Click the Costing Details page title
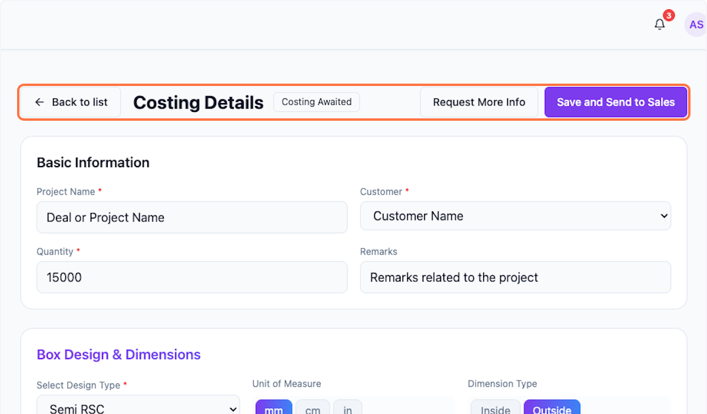 point(198,102)
